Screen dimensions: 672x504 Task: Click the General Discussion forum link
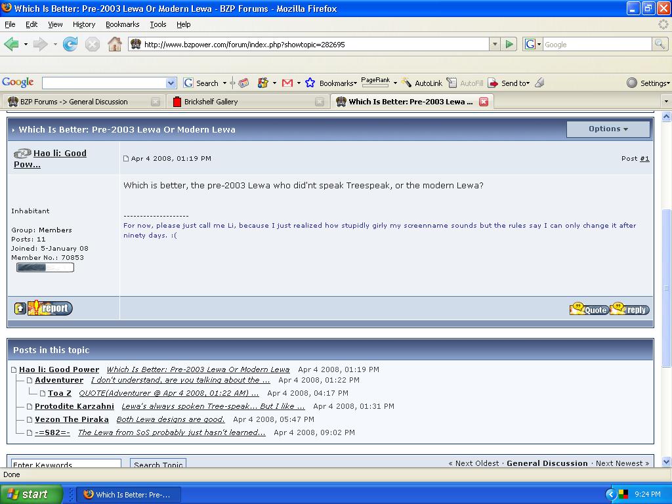[547, 463]
